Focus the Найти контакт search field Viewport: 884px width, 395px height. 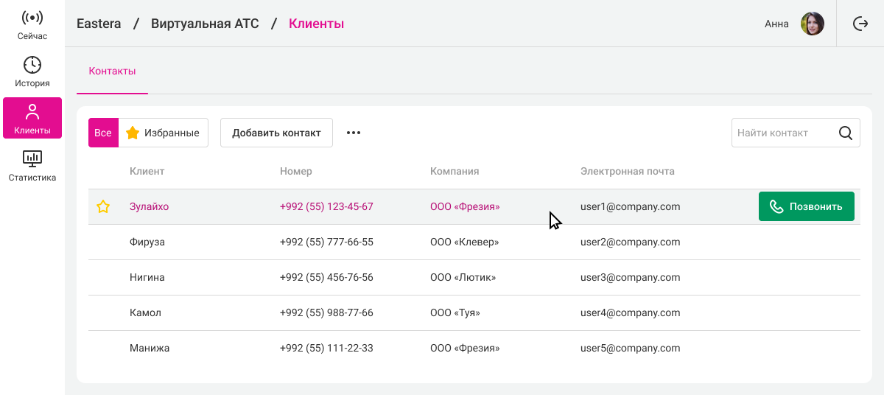782,133
